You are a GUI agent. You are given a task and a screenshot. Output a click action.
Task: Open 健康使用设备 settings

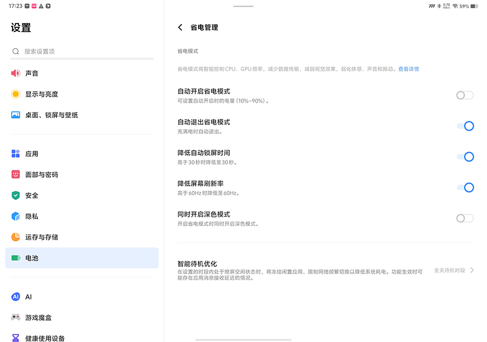[82, 336]
